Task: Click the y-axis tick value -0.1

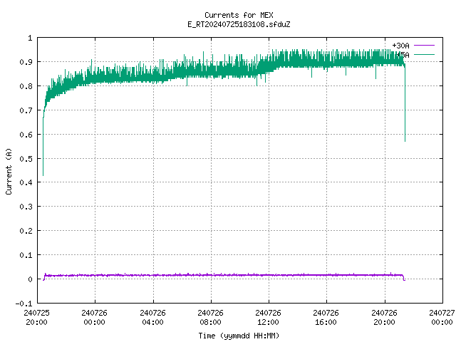Action: coord(24,304)
